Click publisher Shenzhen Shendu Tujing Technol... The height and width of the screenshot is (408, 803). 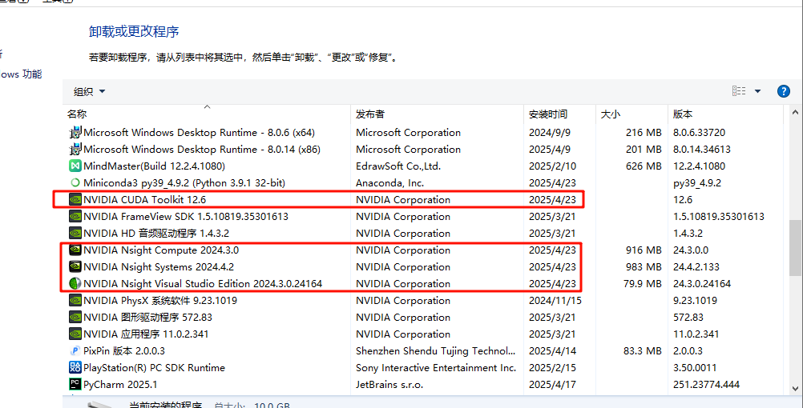coord(436,351)
